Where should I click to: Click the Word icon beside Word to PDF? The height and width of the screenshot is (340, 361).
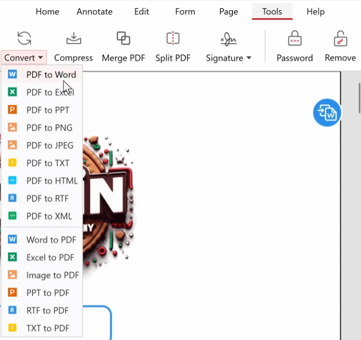[12, 239]
